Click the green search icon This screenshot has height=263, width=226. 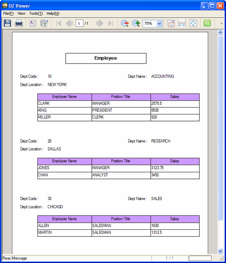coord(207,23)
